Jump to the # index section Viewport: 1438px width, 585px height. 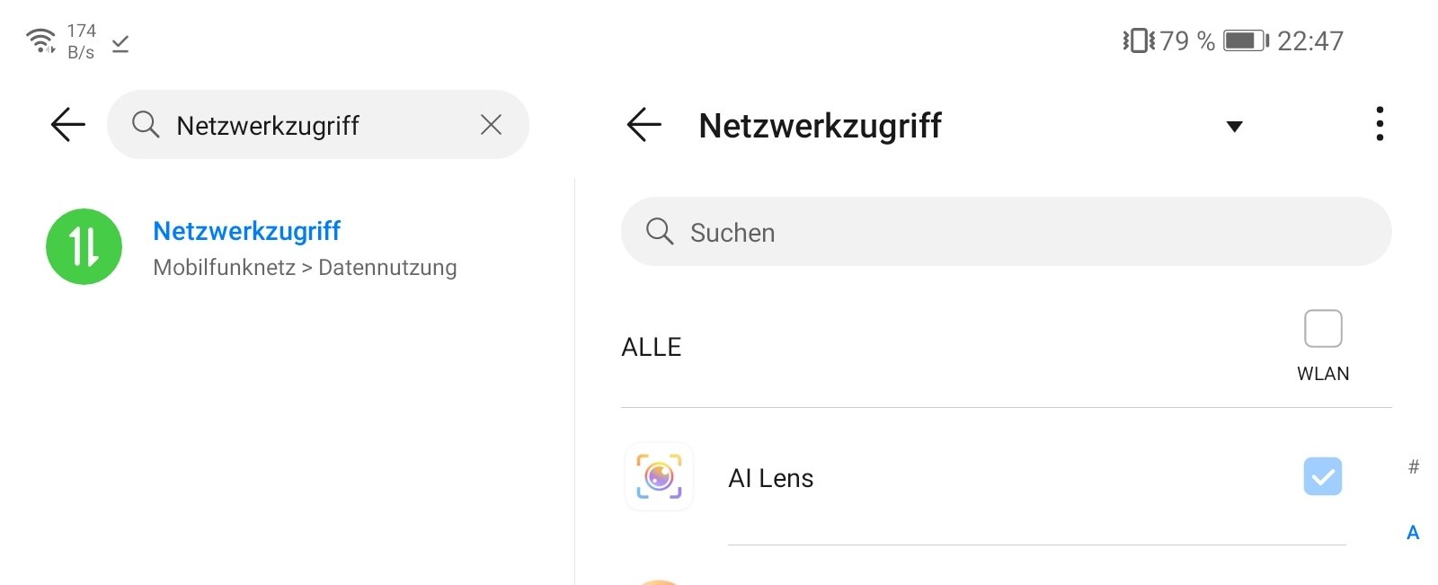1414,466
